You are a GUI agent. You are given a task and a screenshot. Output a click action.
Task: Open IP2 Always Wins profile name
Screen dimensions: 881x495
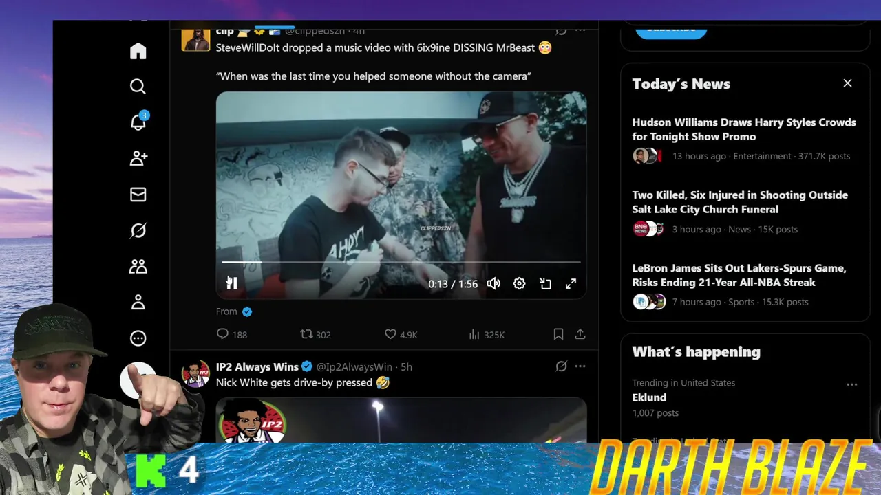(257, 367)
